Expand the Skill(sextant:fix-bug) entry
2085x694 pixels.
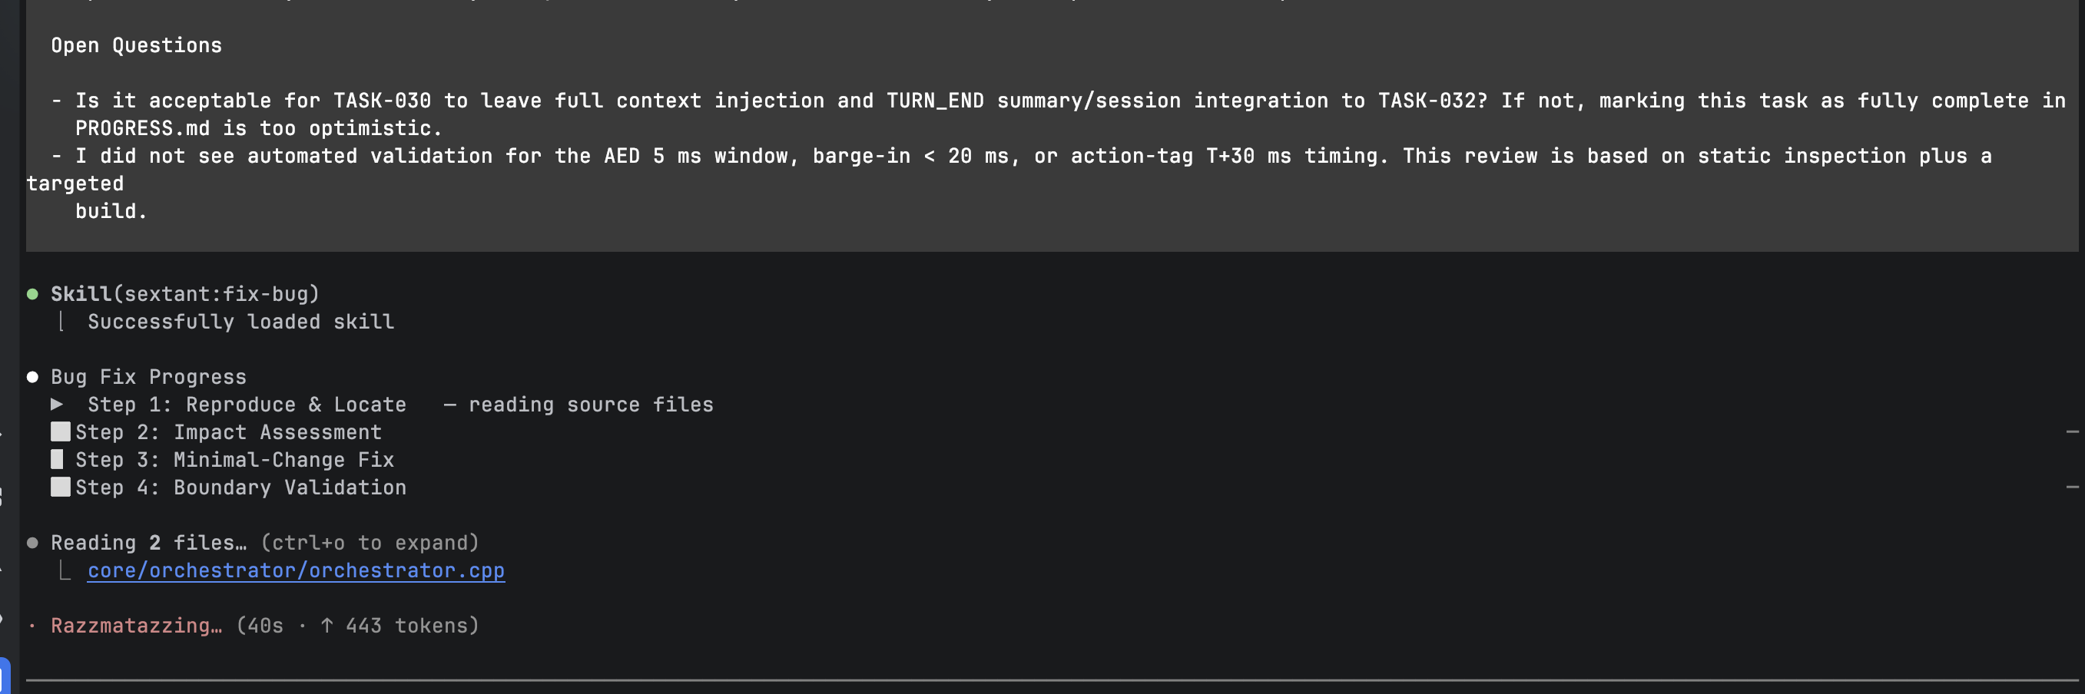pyautogui.click(x=184, y=295)
